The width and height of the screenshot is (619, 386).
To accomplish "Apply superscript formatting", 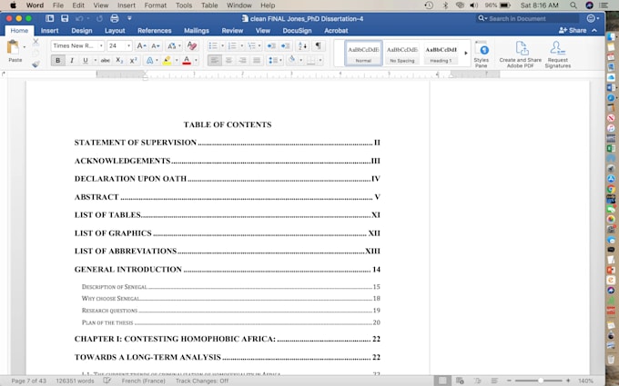I will (x=134, y=60).
